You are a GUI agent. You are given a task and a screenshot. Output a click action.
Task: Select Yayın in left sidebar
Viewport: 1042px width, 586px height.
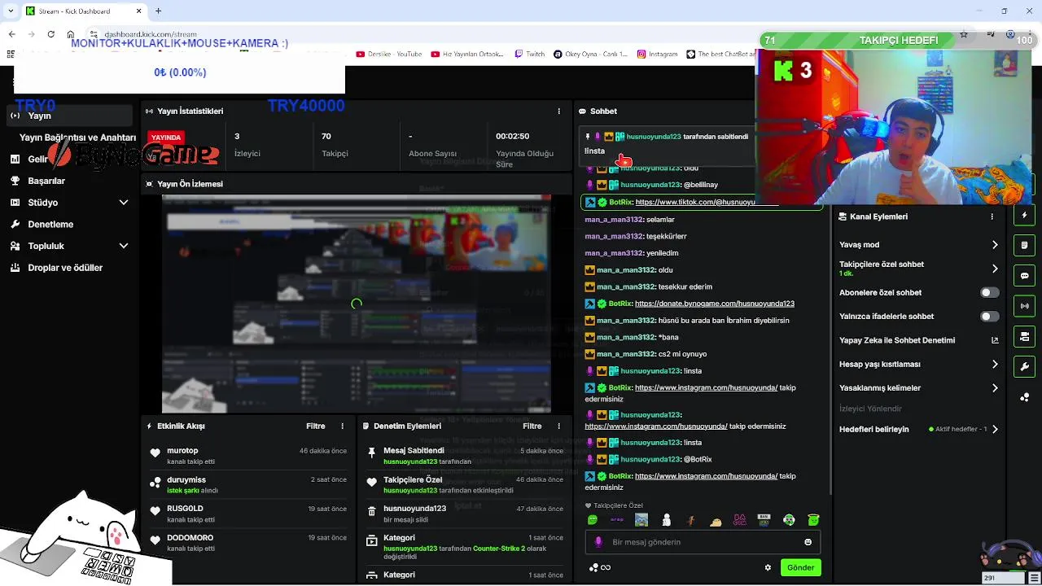point(70,116)
